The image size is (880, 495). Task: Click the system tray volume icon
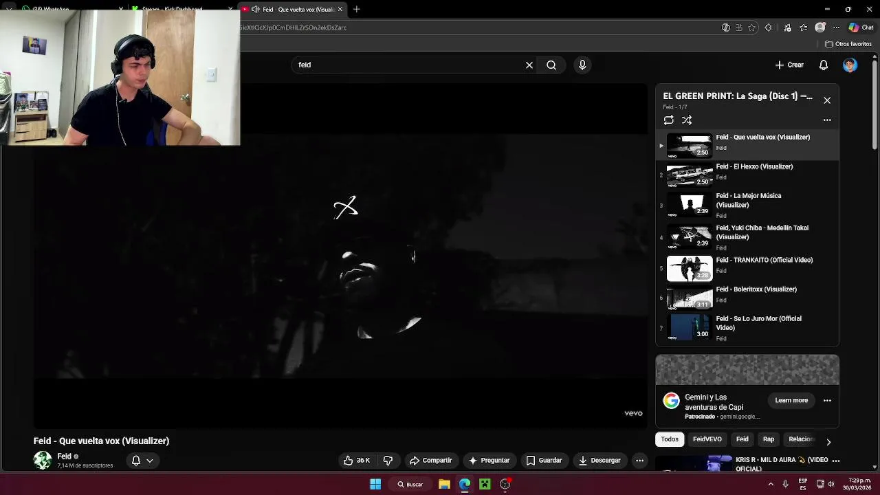click(x=830, y=484)
